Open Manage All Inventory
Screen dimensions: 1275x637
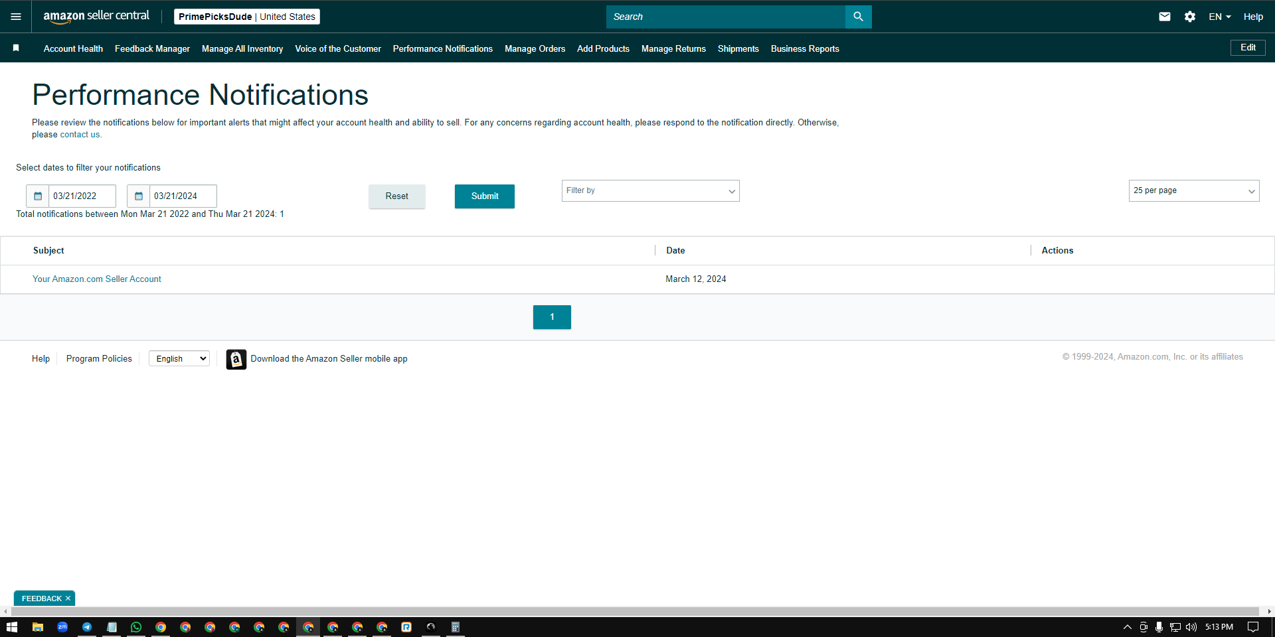[242, 48]
